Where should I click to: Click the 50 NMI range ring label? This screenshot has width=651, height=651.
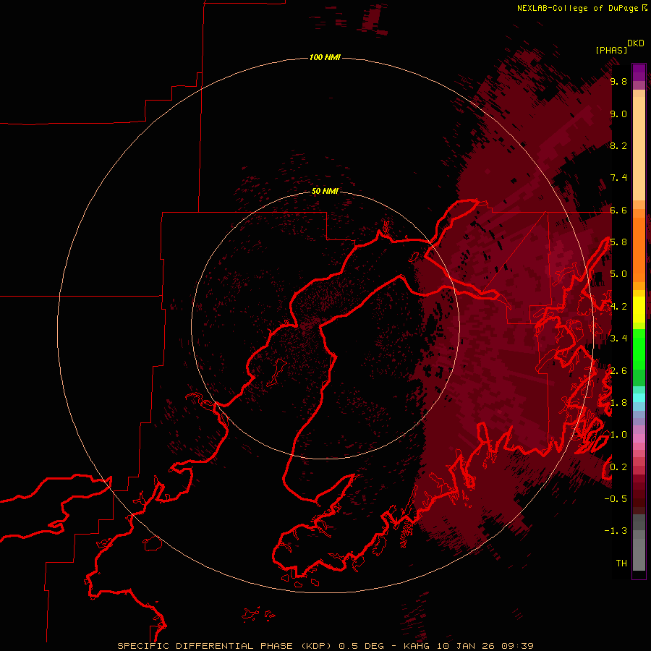325,191
